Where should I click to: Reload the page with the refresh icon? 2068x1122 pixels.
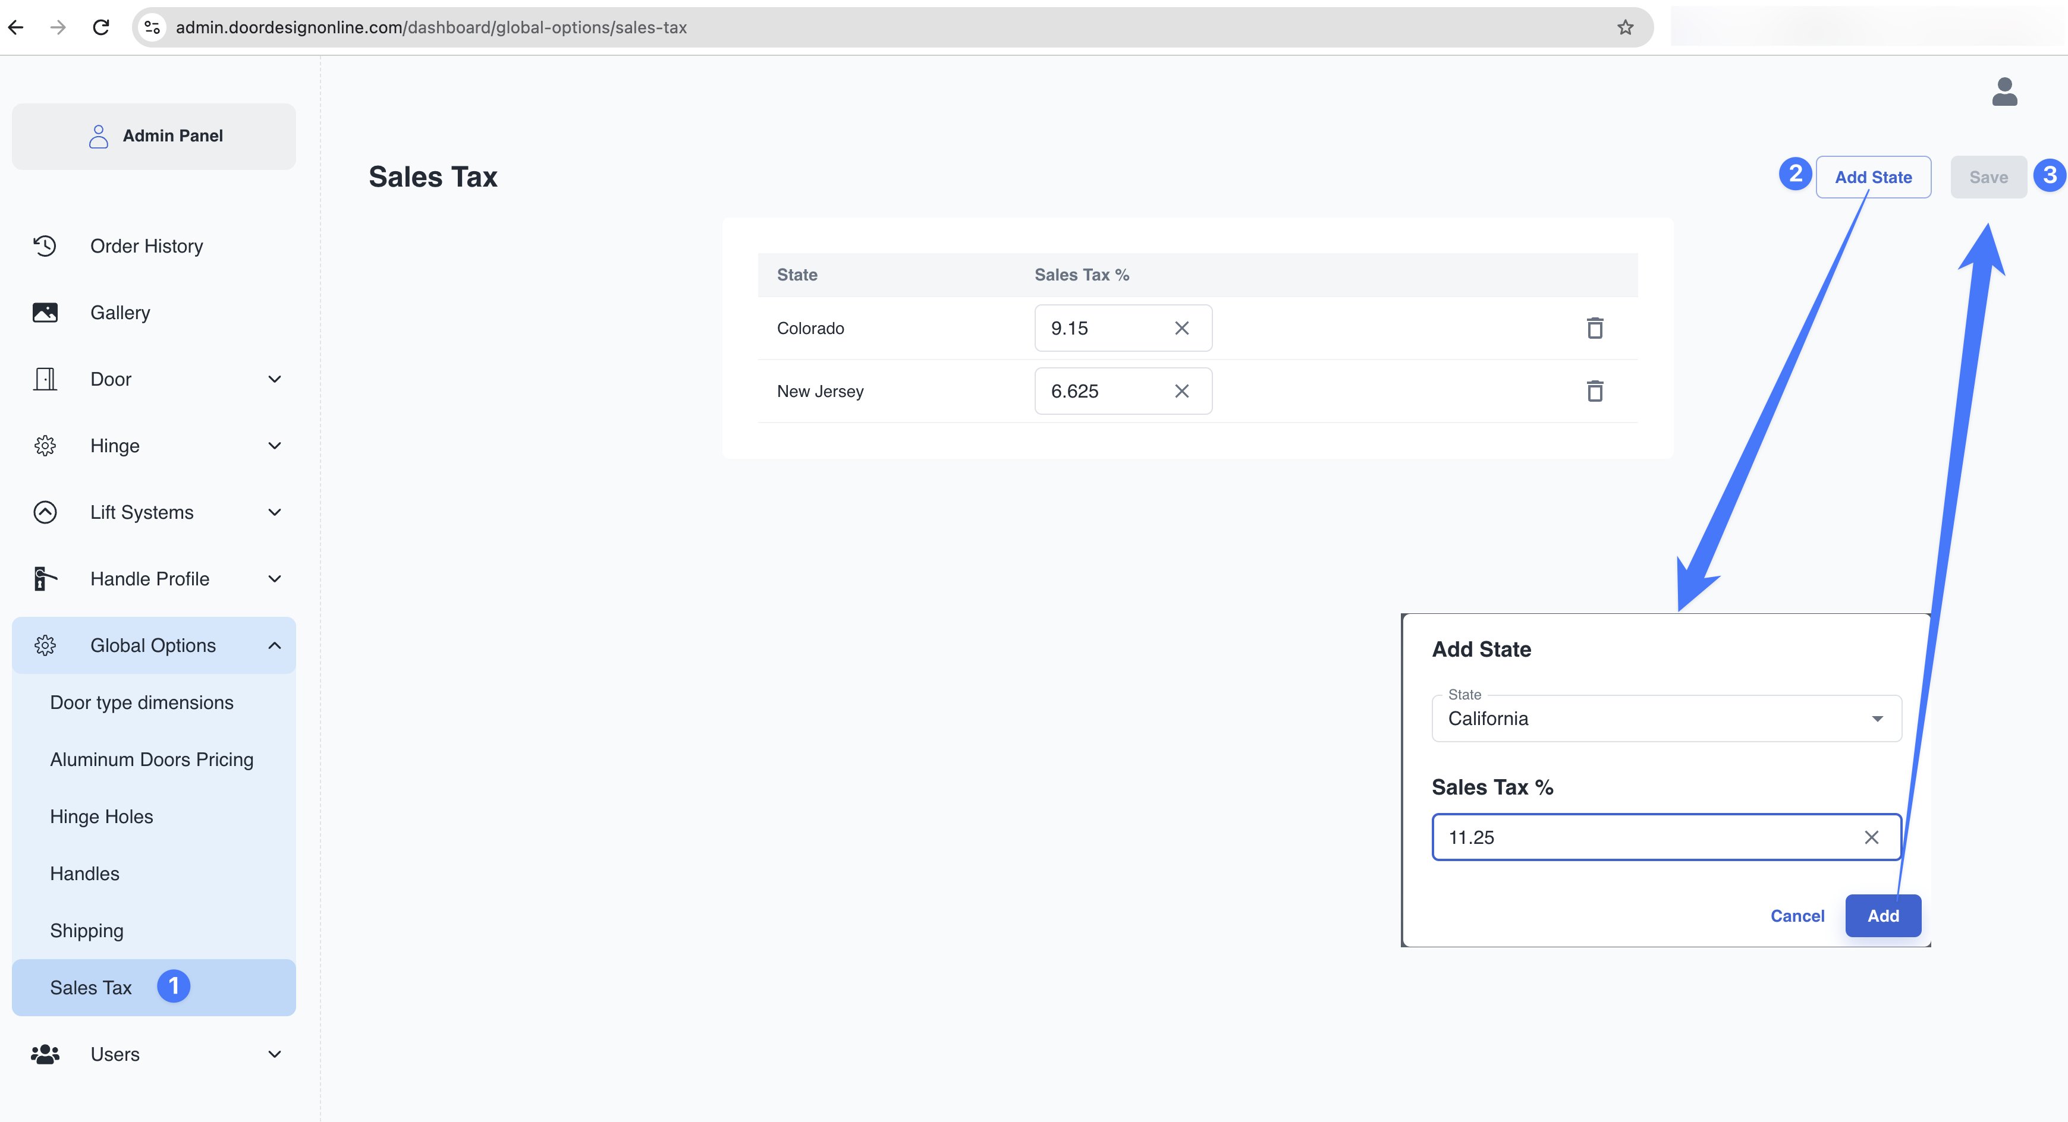tap(101, 27)
